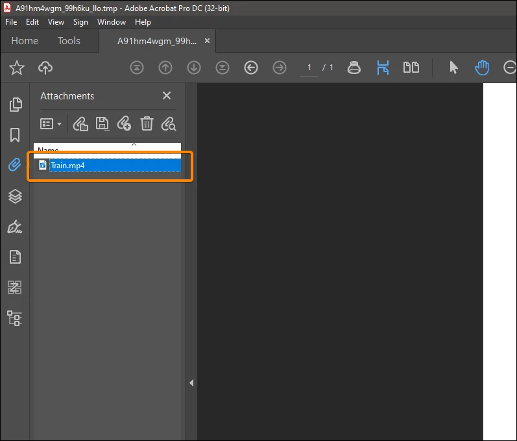Upload file to Document Cloud
517x441 pixels.
(x=45, y=68)
